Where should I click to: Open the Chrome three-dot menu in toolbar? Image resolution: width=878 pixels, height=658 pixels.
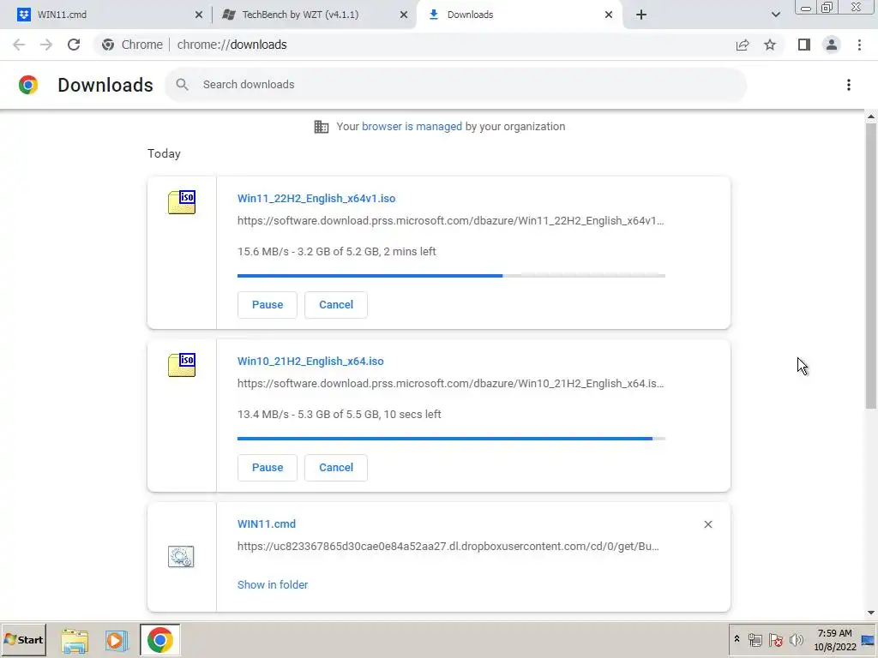[x=859, y=45]
